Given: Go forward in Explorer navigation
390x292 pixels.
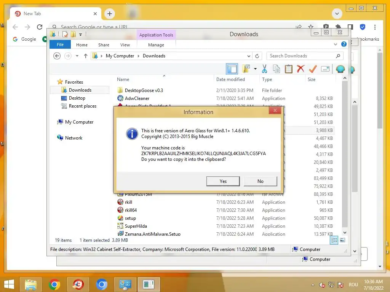Looking at the screenshot, I should click(x=68, y=56).
